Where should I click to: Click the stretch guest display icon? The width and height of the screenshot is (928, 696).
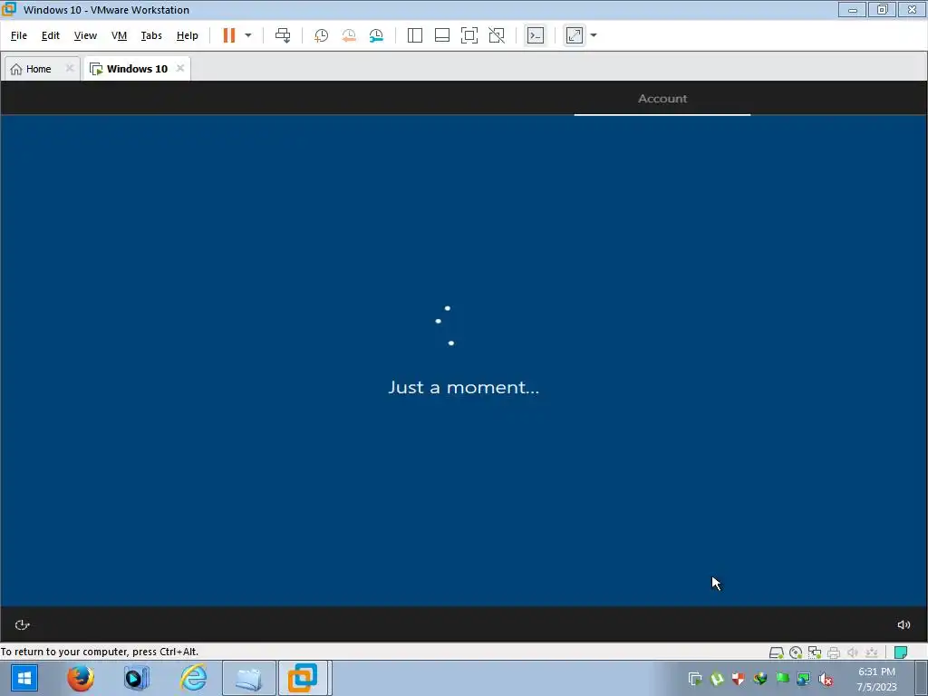click(x=574, y=35)
